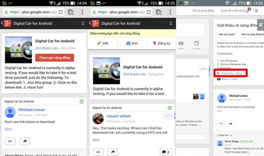Open the people icon with the red badge
This screenshot has width=264, height=156.
(x=248, y=10)
